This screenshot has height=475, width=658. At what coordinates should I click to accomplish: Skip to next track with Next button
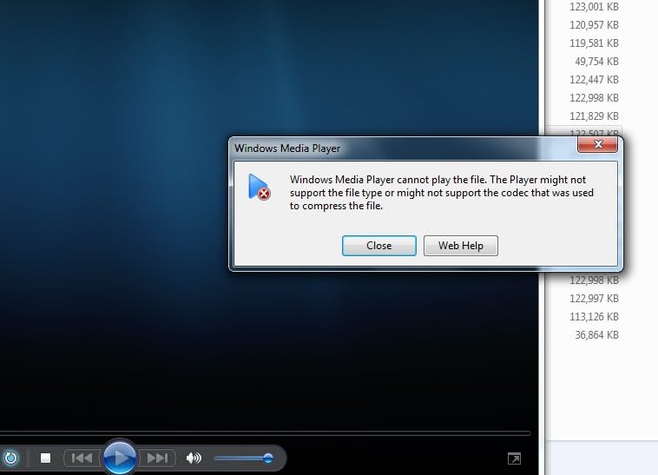tap(157, 458)
